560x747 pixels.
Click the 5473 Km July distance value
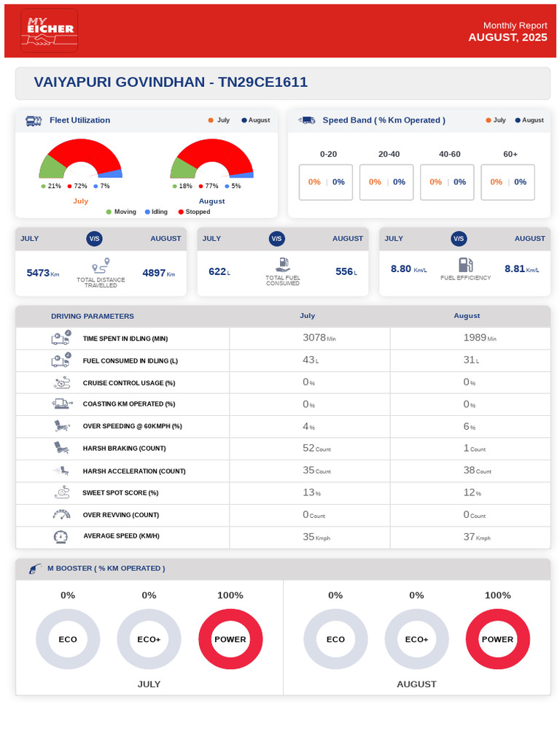pyautogui.click(x=43, y=273)
